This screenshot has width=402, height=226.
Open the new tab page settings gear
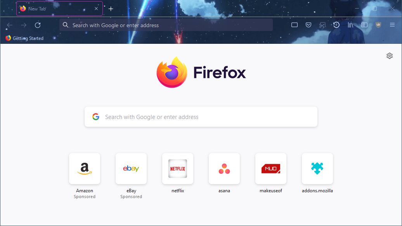390,56
